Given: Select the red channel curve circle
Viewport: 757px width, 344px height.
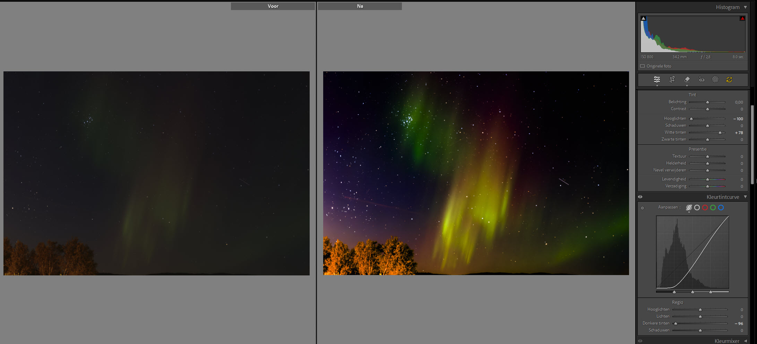Looking at the screenshot, I should coord(705,208).
